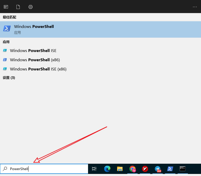
Task: Open File Explorer from the taskbar
Action: pyautogui.click(x=120, y=169)
